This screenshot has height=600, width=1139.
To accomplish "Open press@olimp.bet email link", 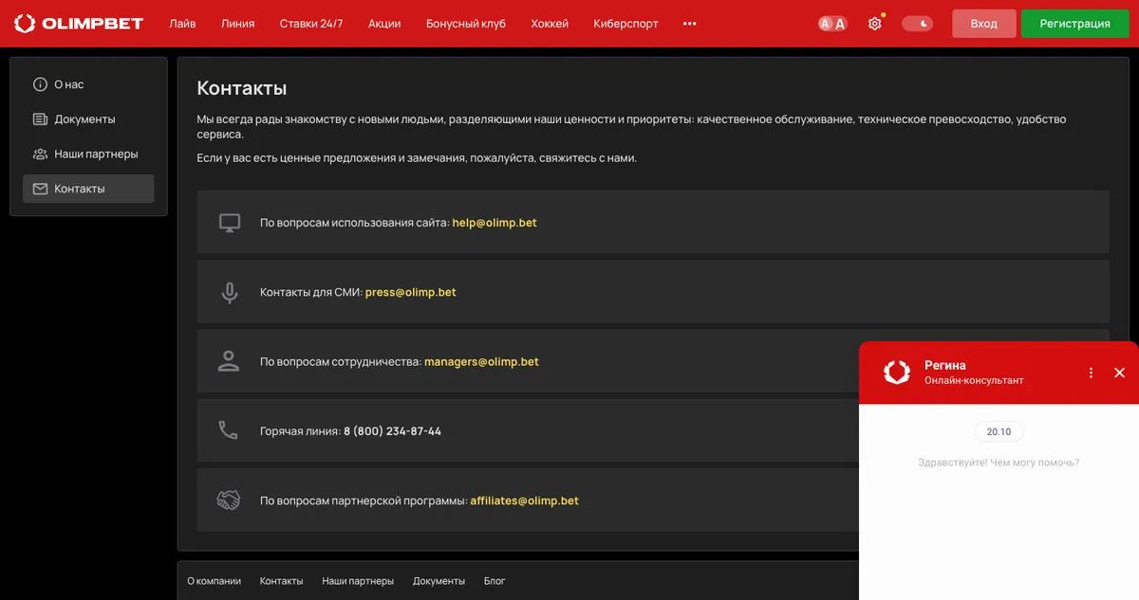I will [411, 292].
